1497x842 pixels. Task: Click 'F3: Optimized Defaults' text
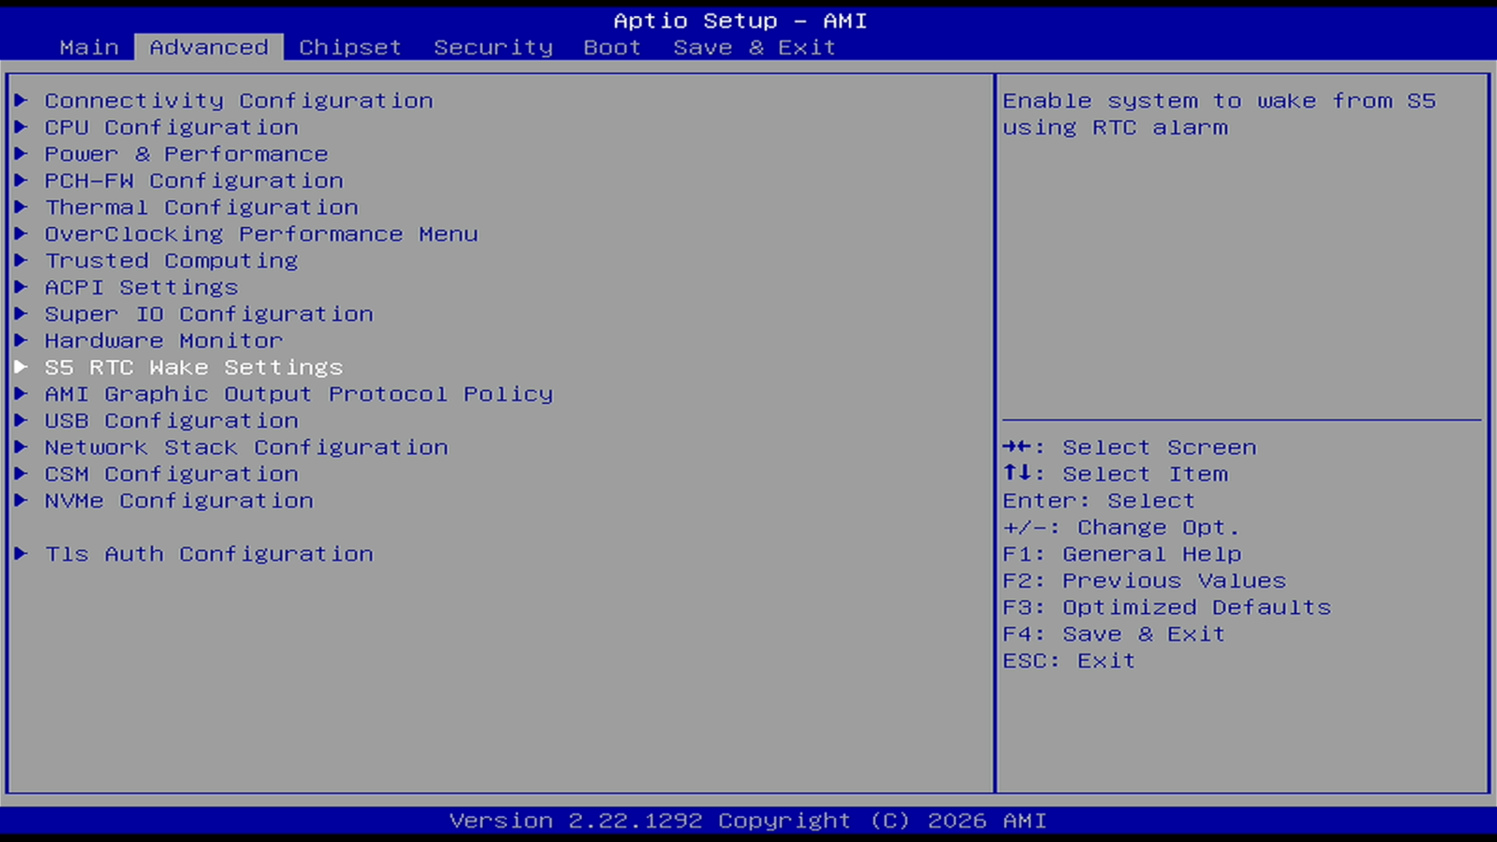tap(1166, 608)
